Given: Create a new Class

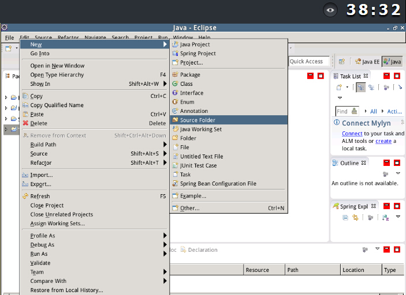Looking at the screenshot, I should pos(229,84).
